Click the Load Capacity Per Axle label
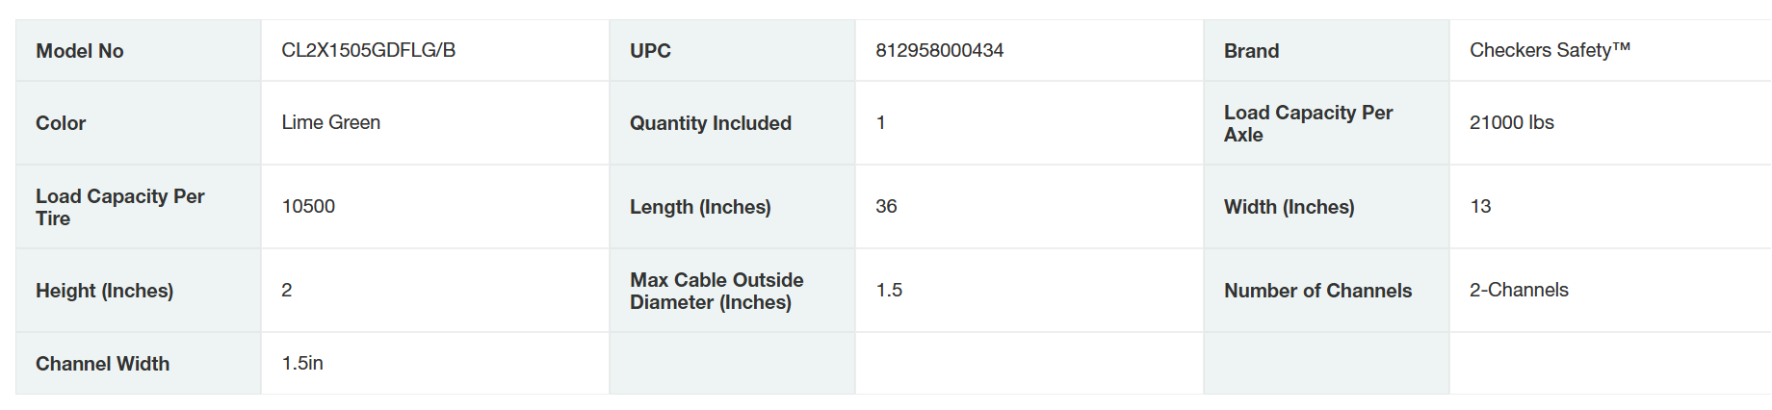This screenshot has width=1772, height=410. pos(1307,123)
